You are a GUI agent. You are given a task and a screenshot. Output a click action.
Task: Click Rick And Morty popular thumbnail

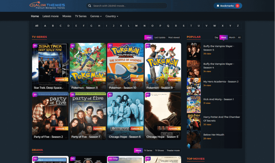(194, 104)
